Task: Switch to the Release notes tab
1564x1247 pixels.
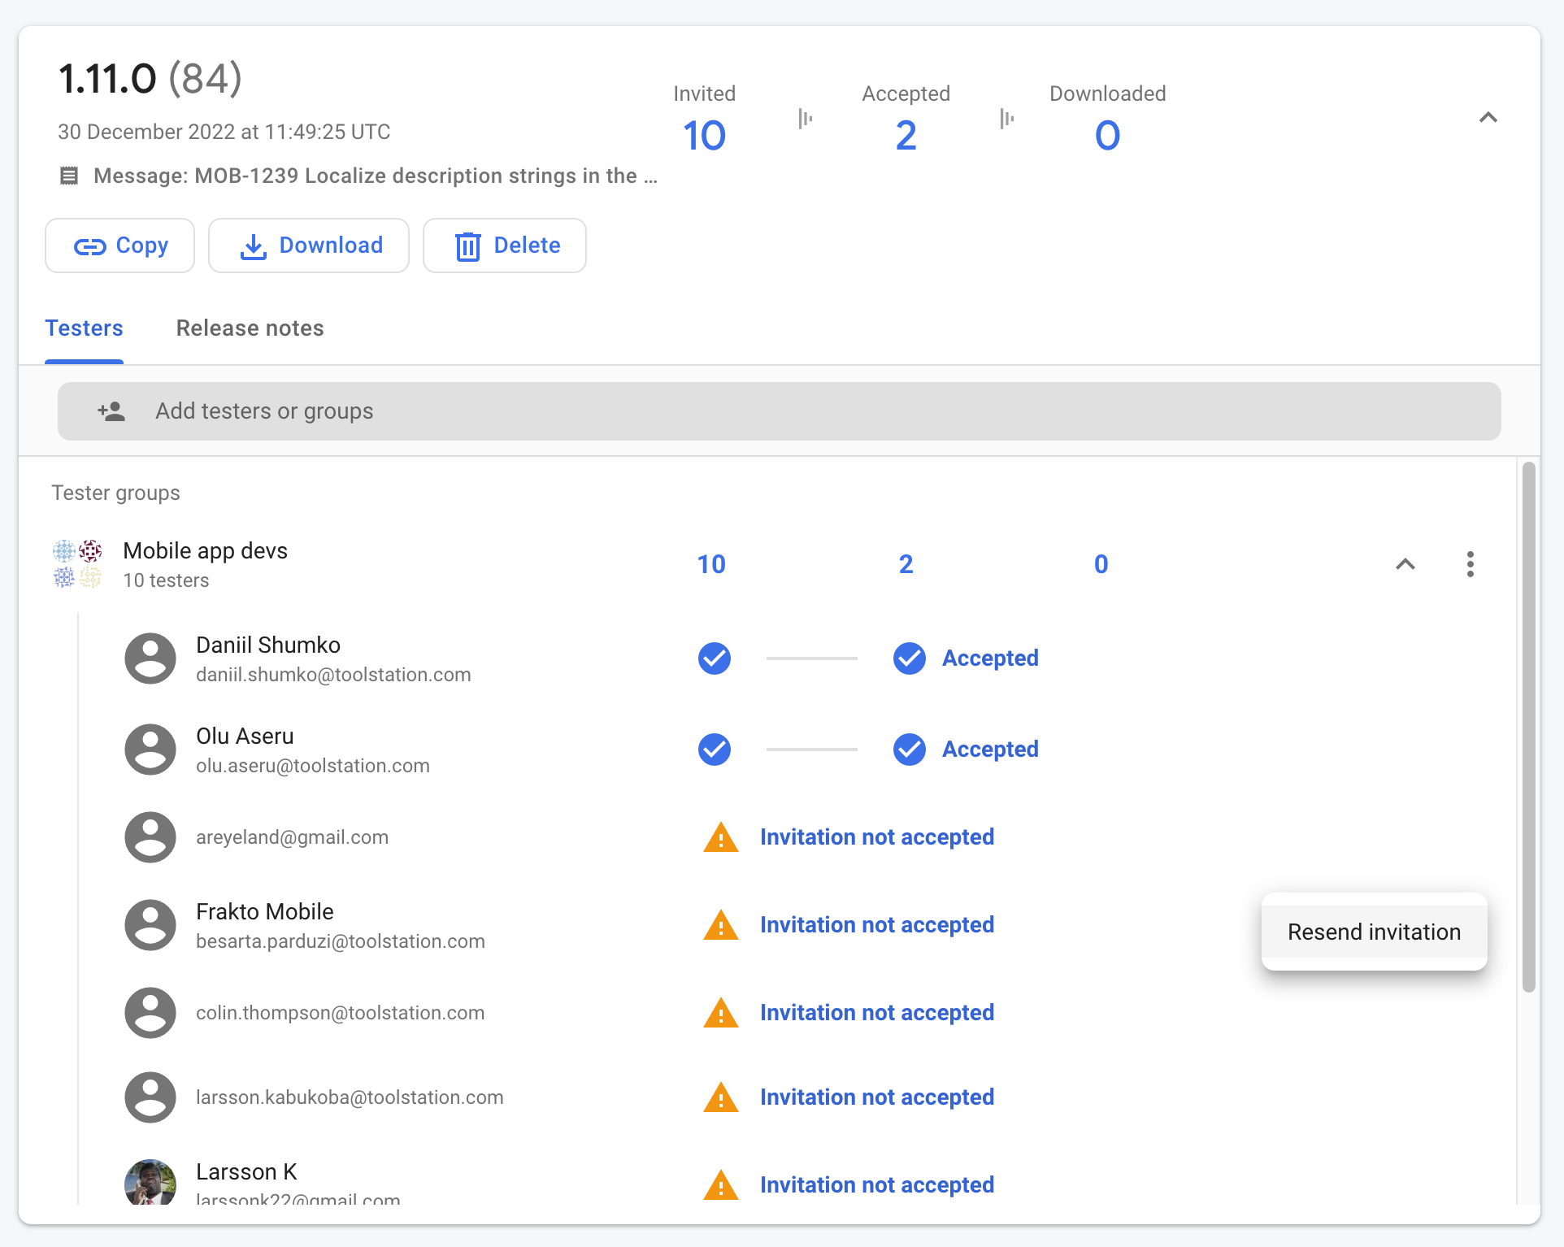Action: click(x=250, y=328)
